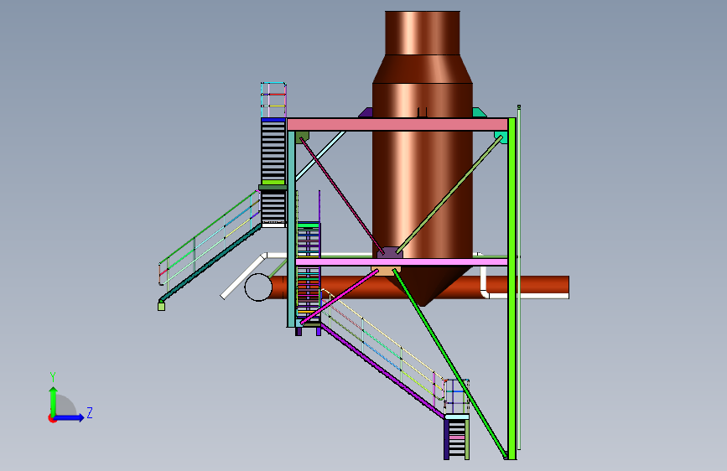Image resolution: width=727 pixels, height=471 pixels.
Task: Select the white angled pipe on the left
Action: [x=244, y=276]
